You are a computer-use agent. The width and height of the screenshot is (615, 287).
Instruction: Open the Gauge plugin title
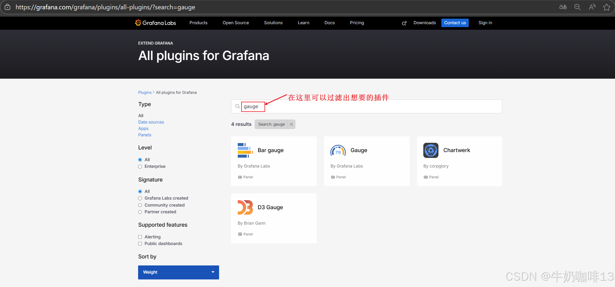pos(359,150)
